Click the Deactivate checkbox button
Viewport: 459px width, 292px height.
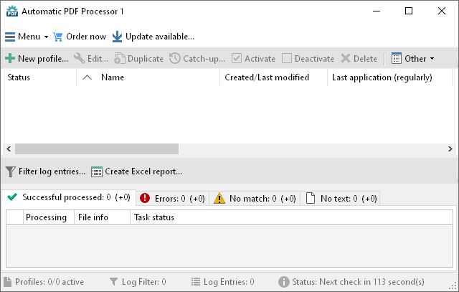(287, 59)
